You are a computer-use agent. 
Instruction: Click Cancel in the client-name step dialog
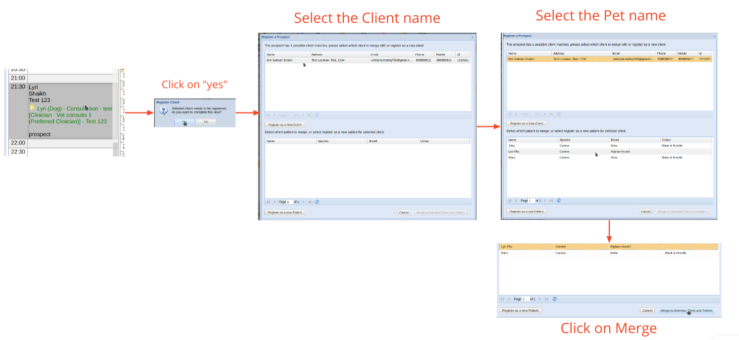[x=404, y=212]
